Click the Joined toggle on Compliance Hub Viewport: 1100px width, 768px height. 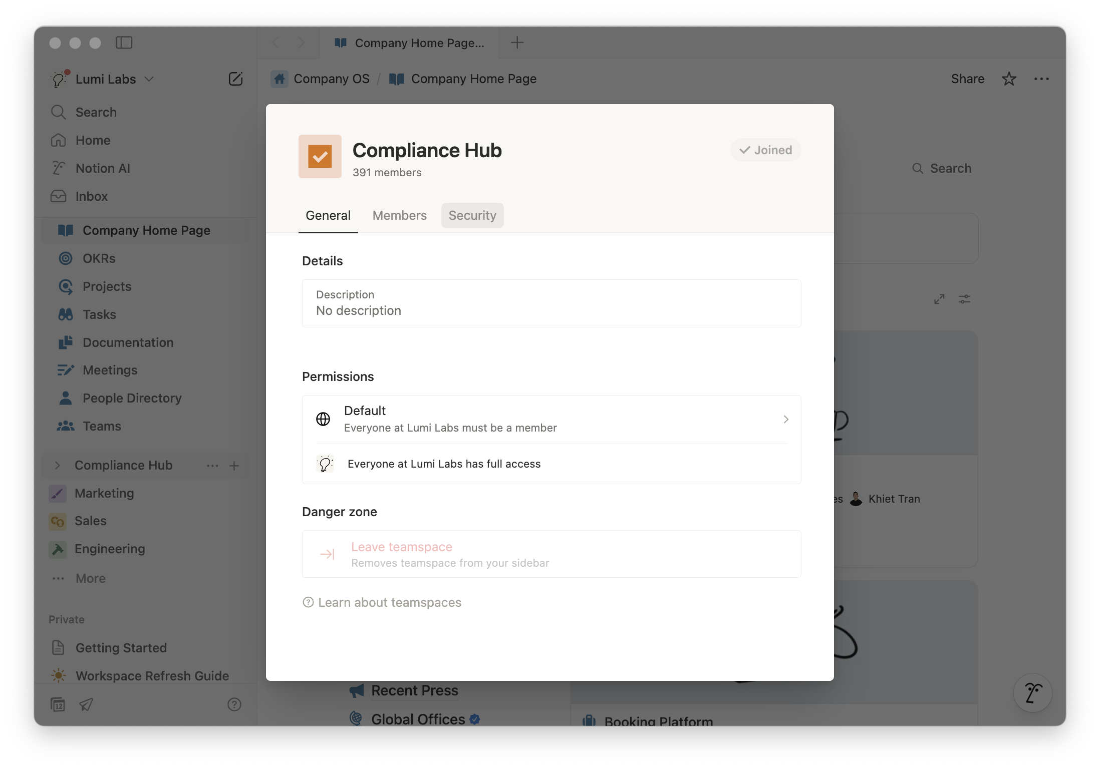pos(765,150)
